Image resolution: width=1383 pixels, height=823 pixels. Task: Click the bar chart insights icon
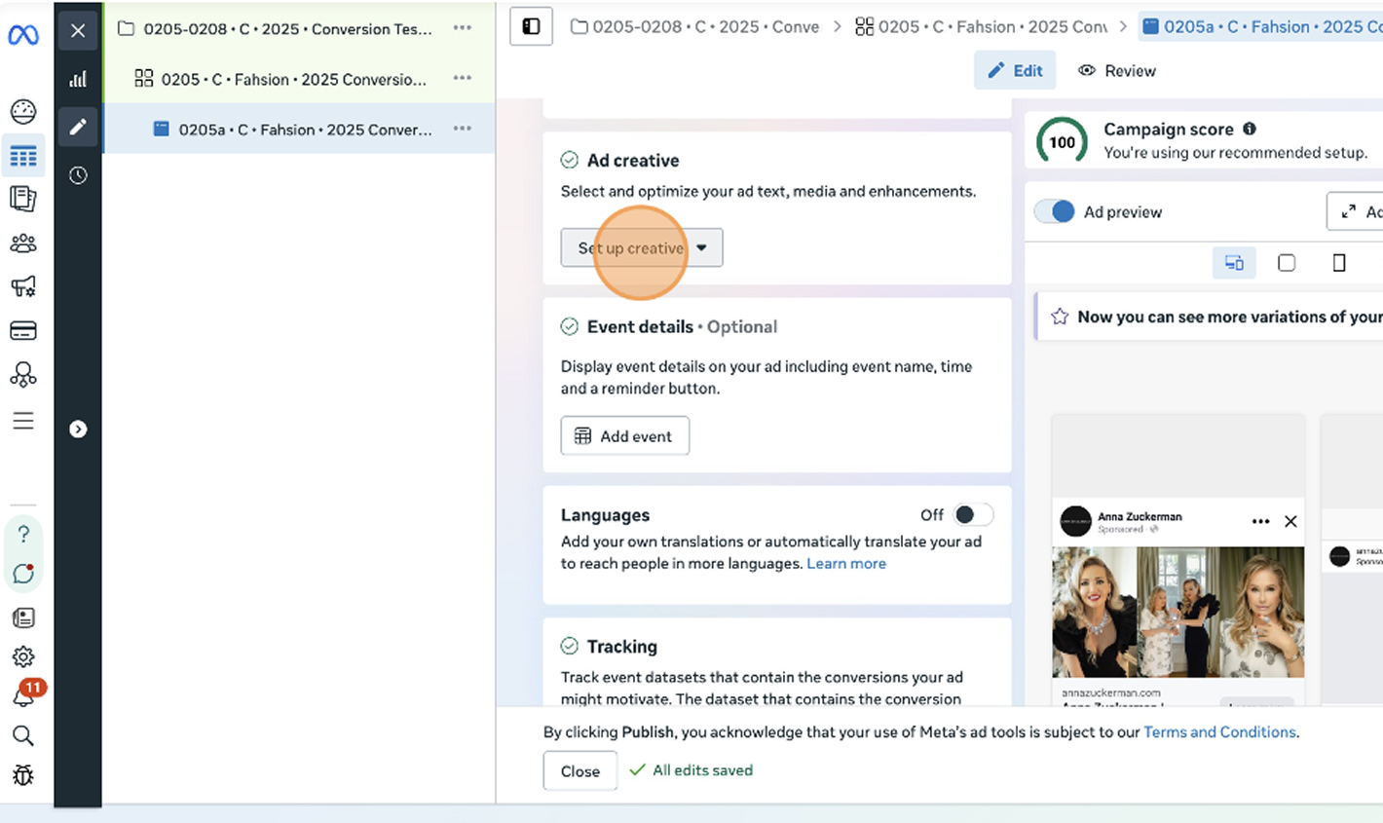point(78,79)
